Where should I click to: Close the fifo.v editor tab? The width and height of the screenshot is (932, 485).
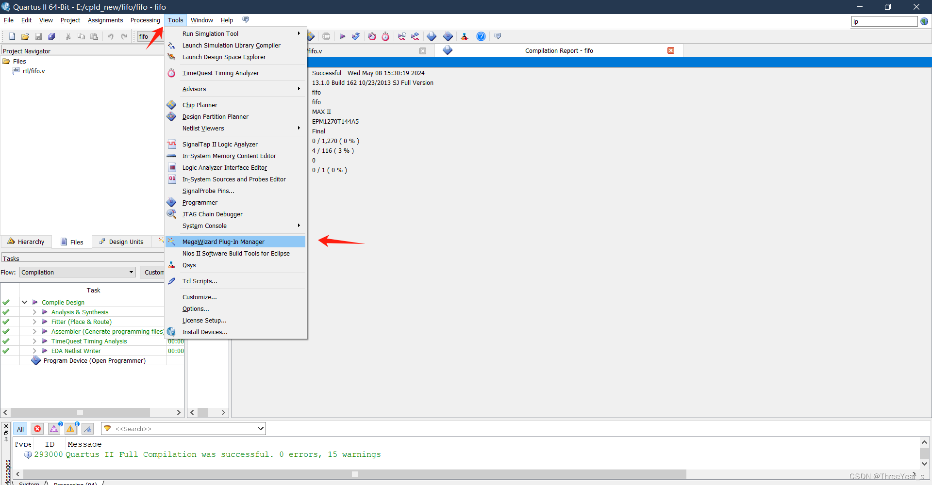423,51
